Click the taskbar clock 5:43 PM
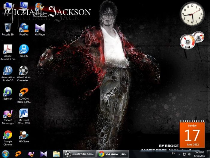The width and height of the screenshot is (210, 158). 200,154
